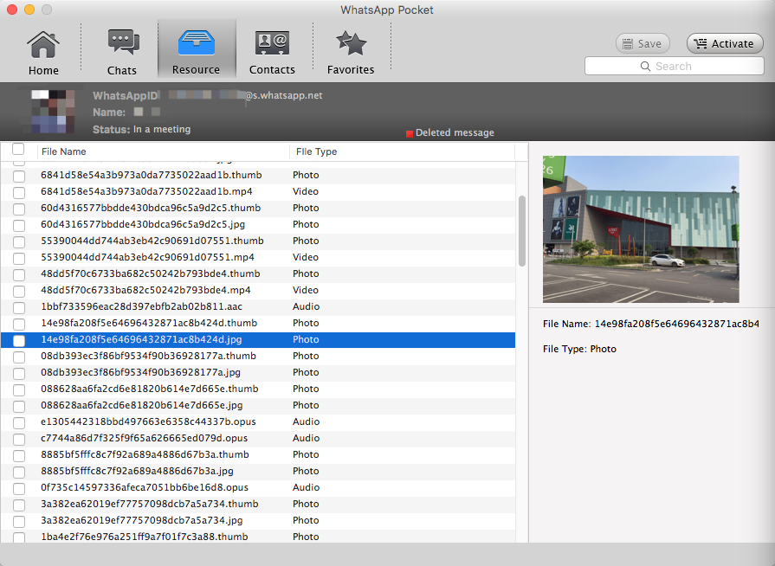This screenshot has width=775, height=566.
Task: Open the Contacts card icon
Action: click(272, 43)
